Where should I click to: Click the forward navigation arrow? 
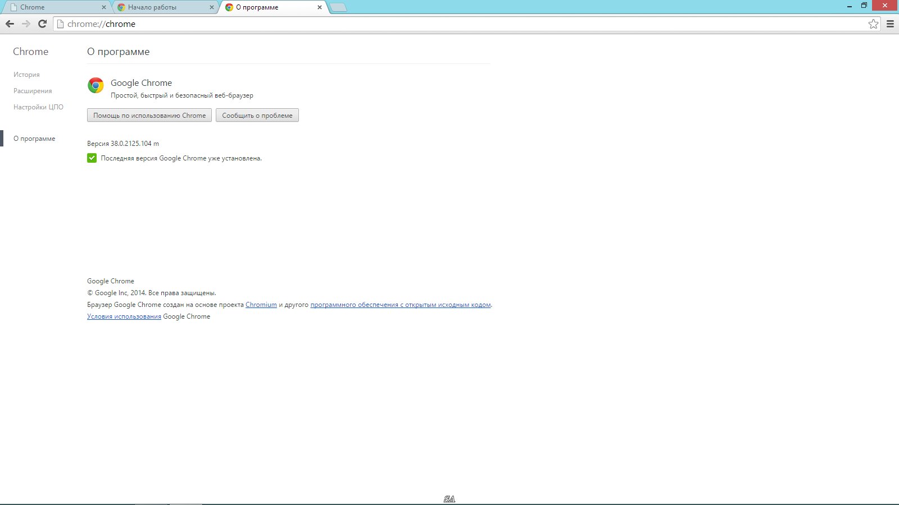(26, 24)
